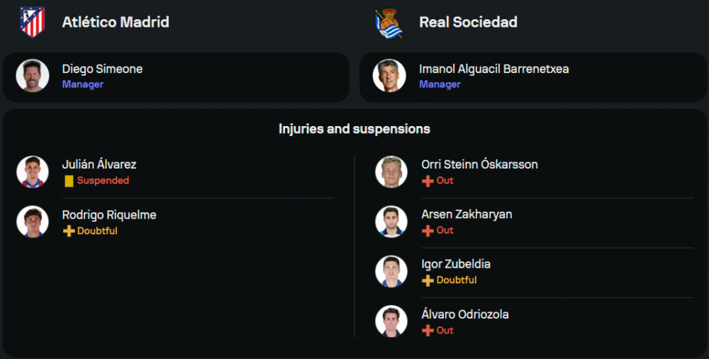Select Orri Steinn Óskarsson's player avatar

(x=391, y=171)
